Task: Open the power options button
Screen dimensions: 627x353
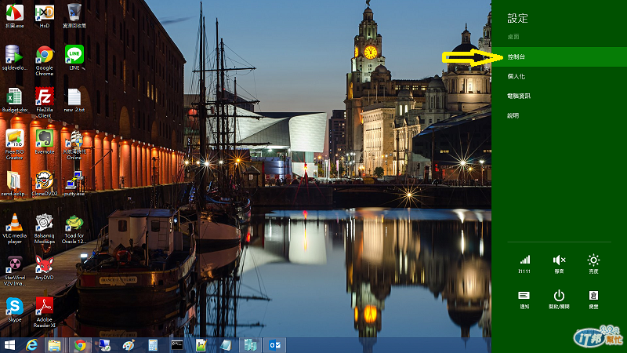Action: (559, 296)
